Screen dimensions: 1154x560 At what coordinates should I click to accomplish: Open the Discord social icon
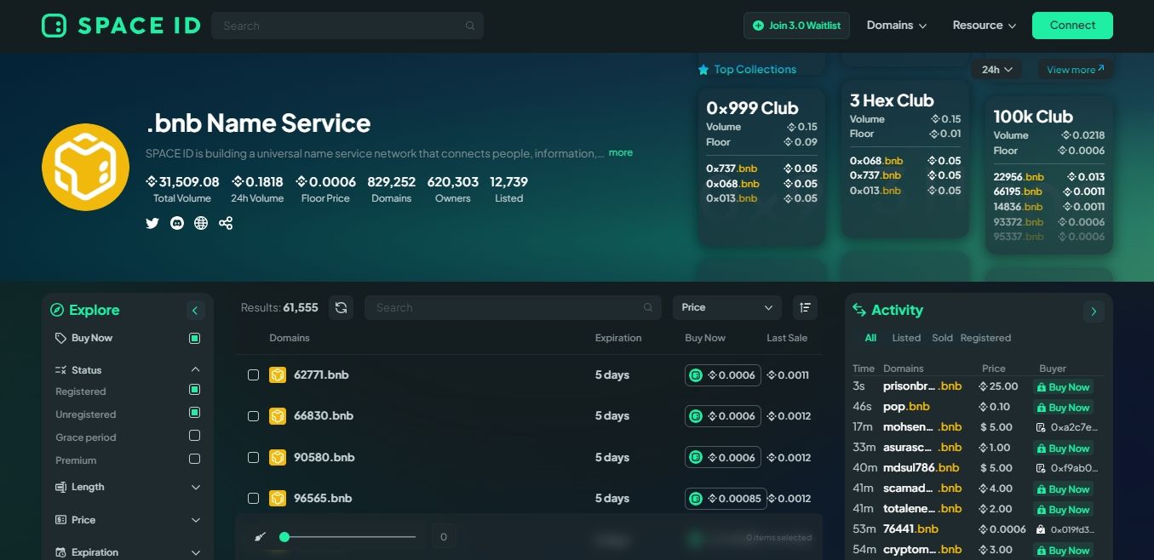[x=177, y=223]
